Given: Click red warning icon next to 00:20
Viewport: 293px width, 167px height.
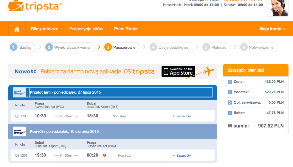Looking at the screenshot, I should click(x=105, y=155).
